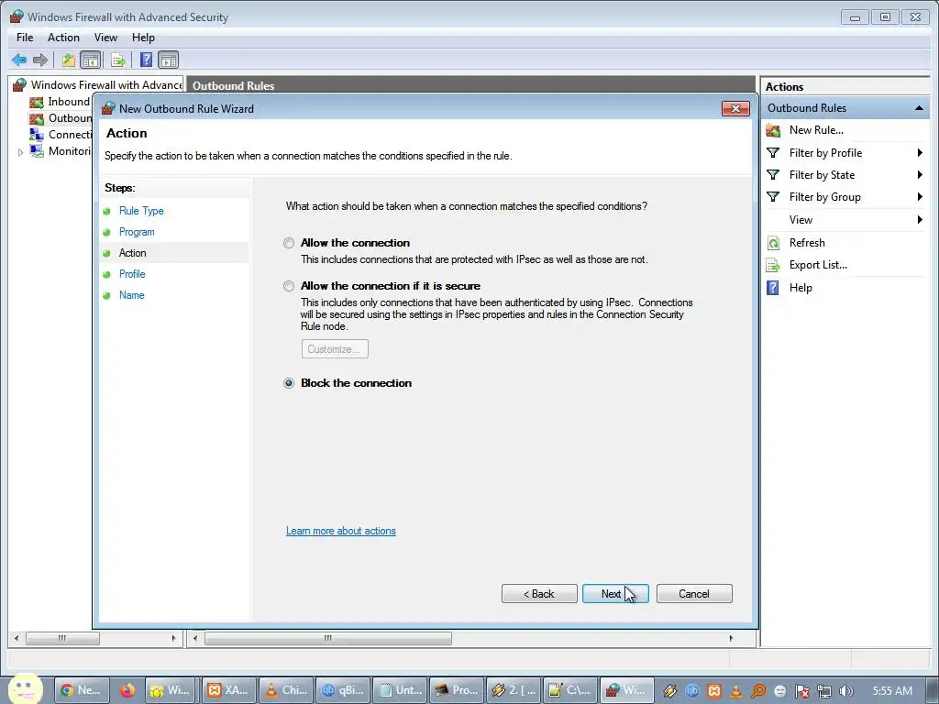Click Next in the wizard
The width and height of the screenshot is (939, 704).
(615, 594)
